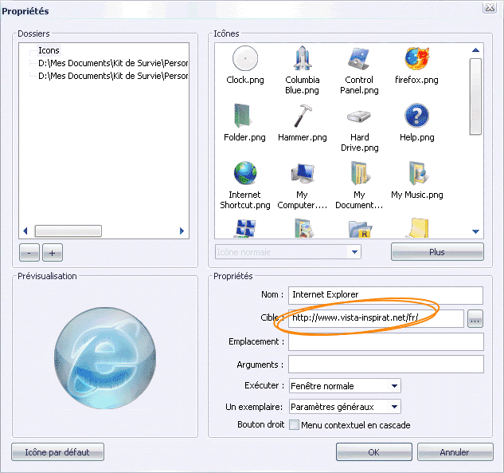The width and height of the screenshot is (504, 473).
Task: Select the firefox.png icon
Action: tap(416, 60)
